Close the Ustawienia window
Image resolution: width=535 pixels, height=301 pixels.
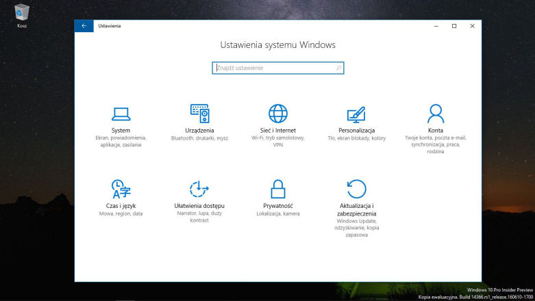point(472,26)
